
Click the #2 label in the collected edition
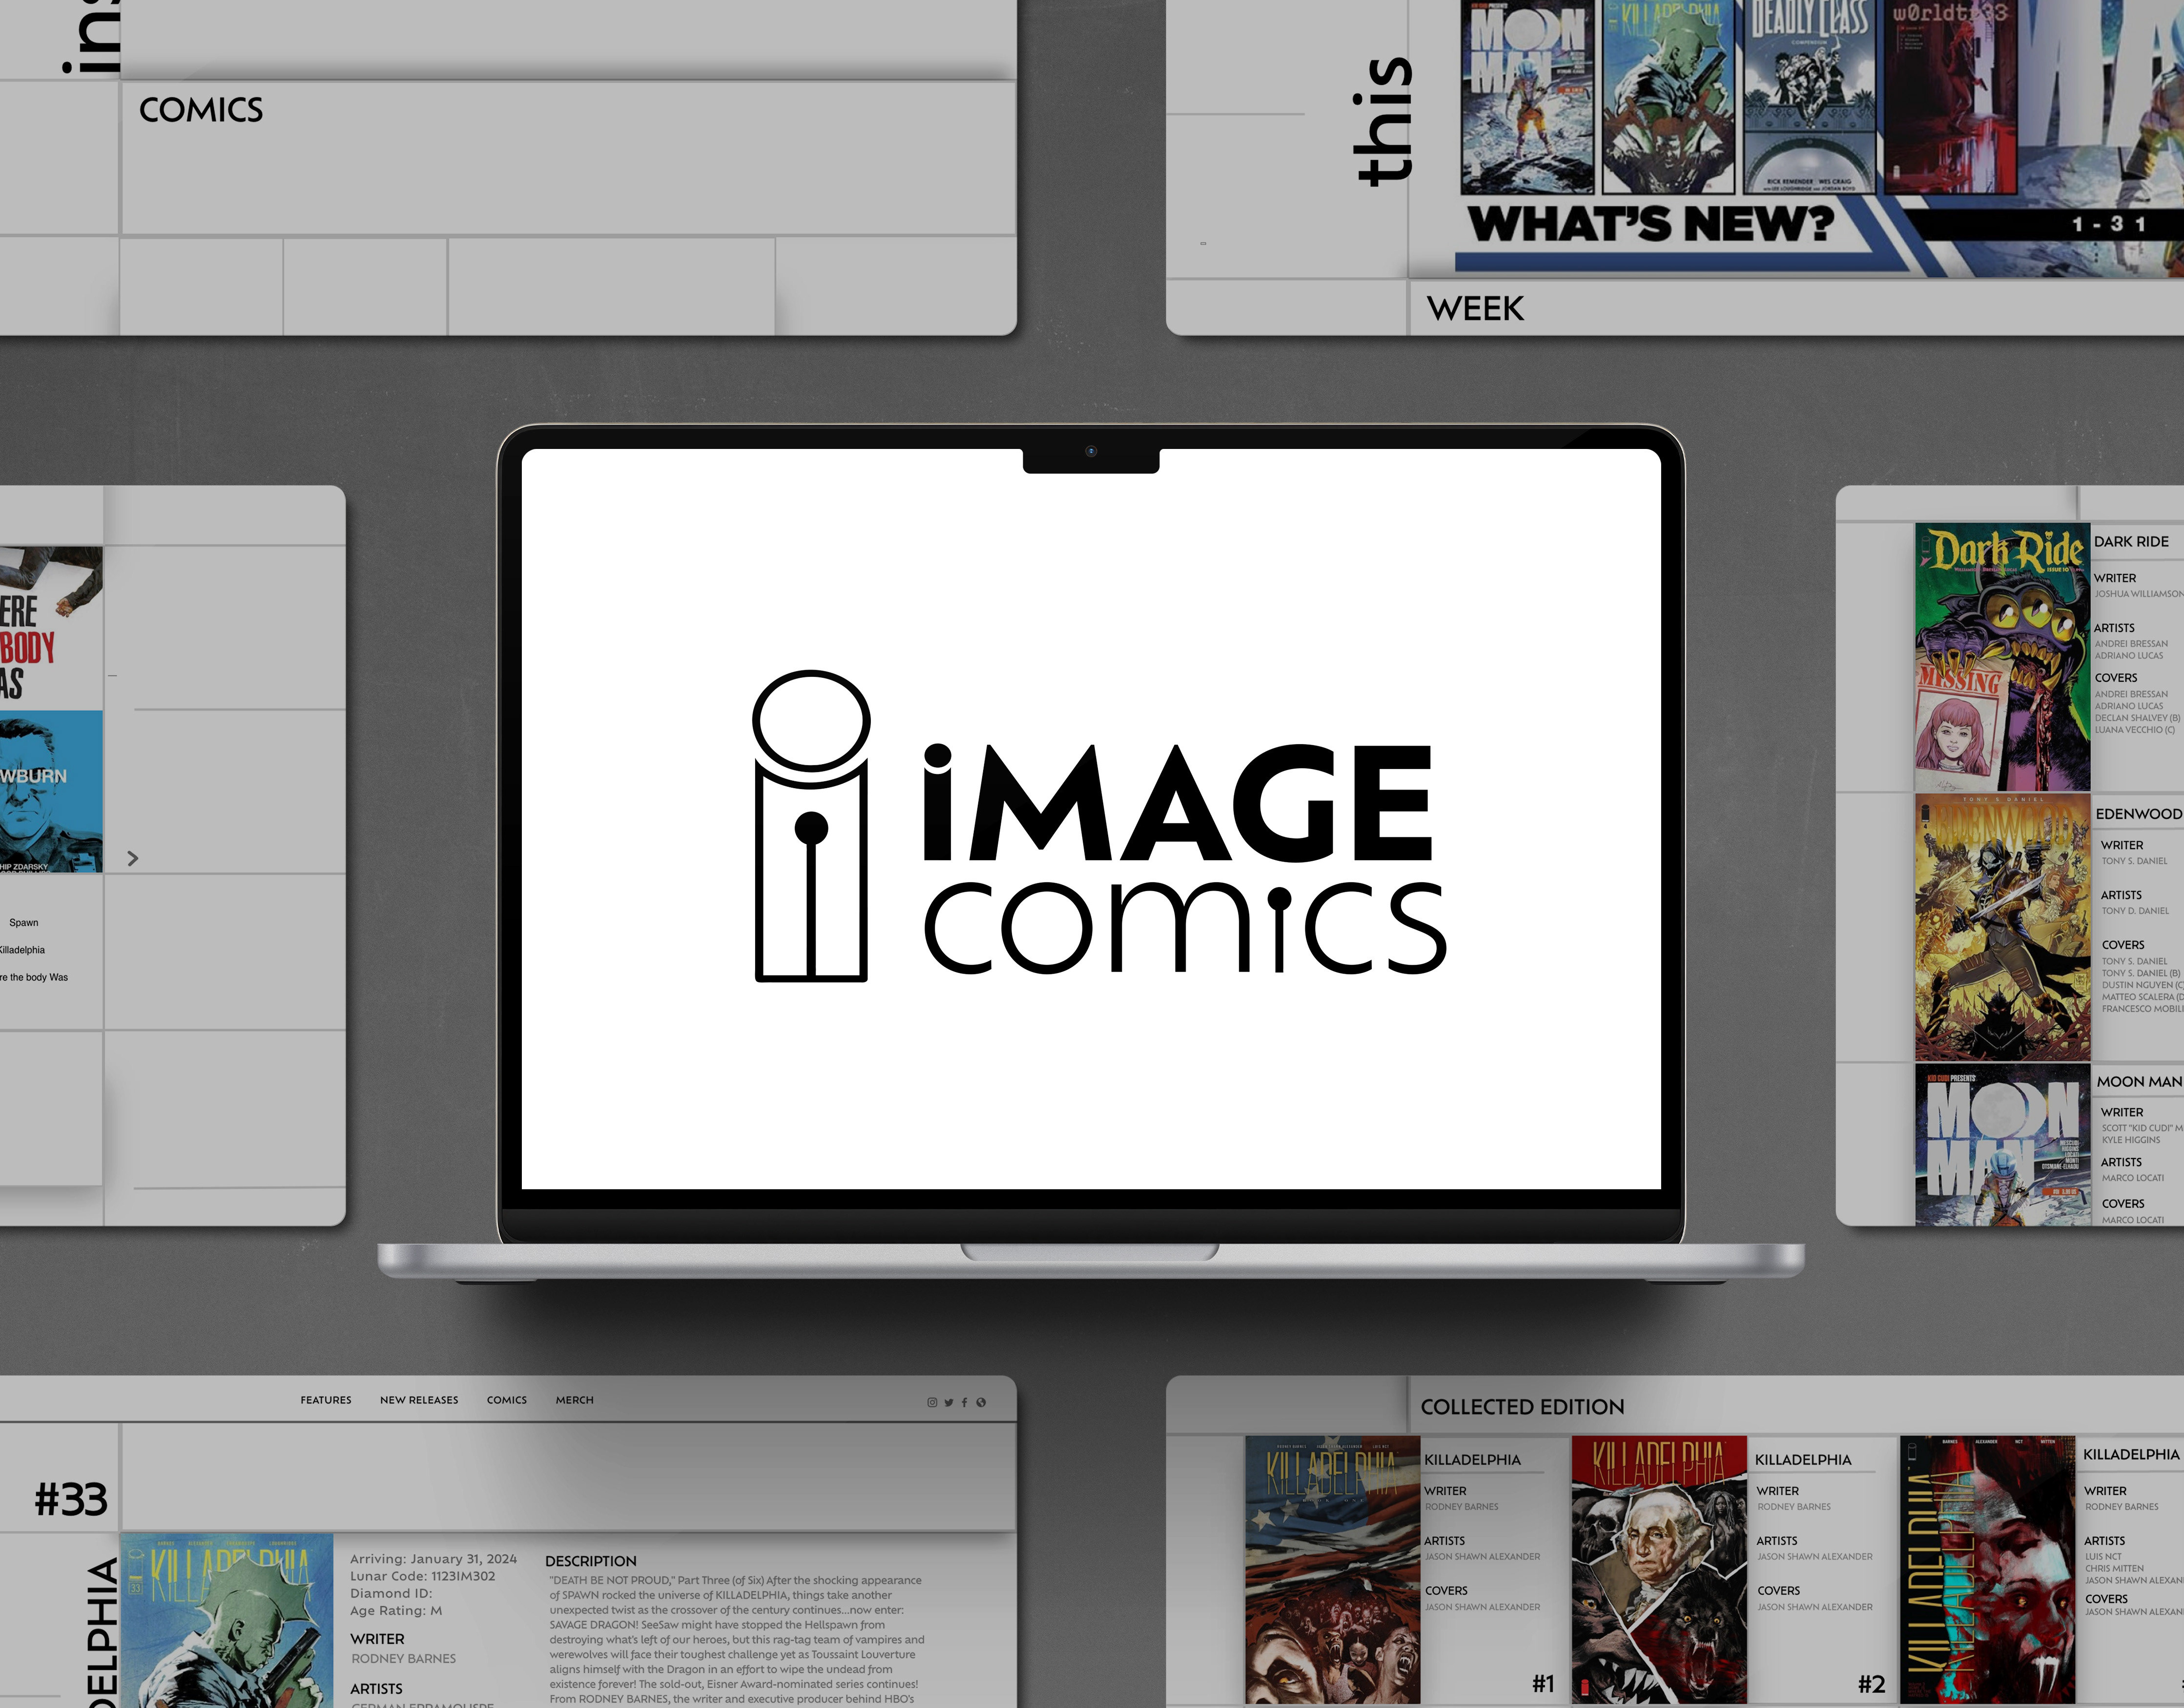pos(1871,1684)
